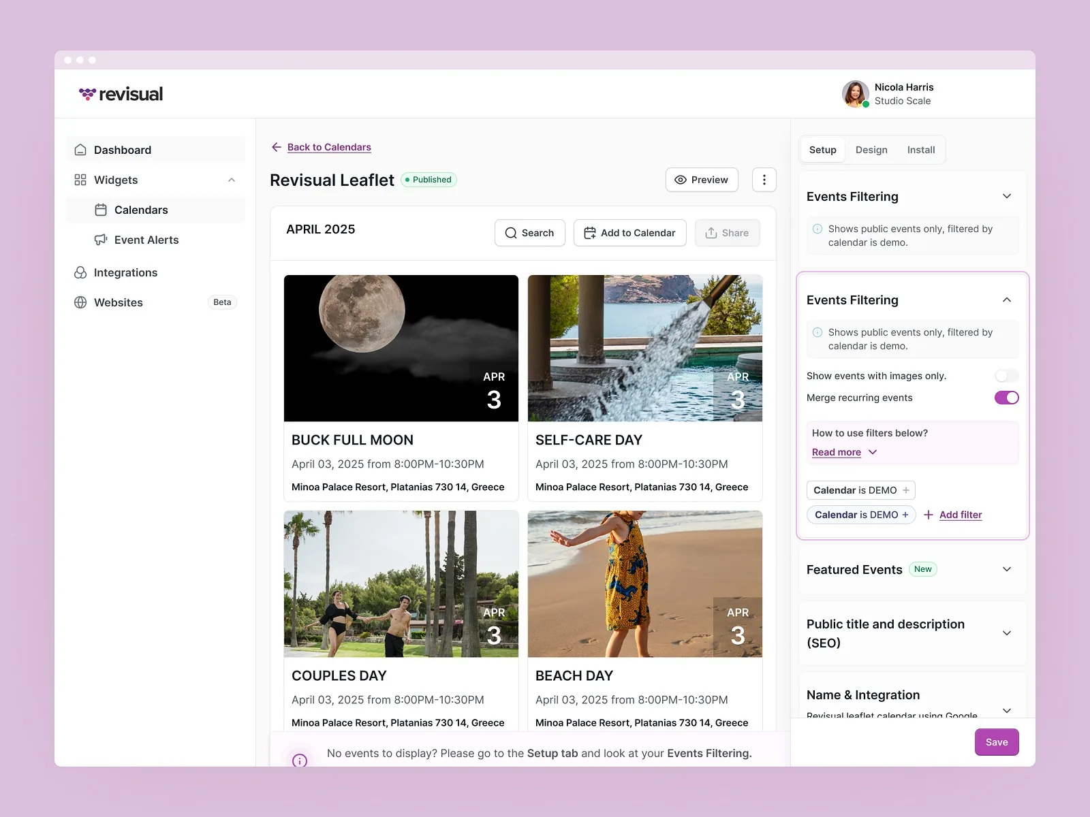Click the magnifier icon in Search button

tap(511, 233)
